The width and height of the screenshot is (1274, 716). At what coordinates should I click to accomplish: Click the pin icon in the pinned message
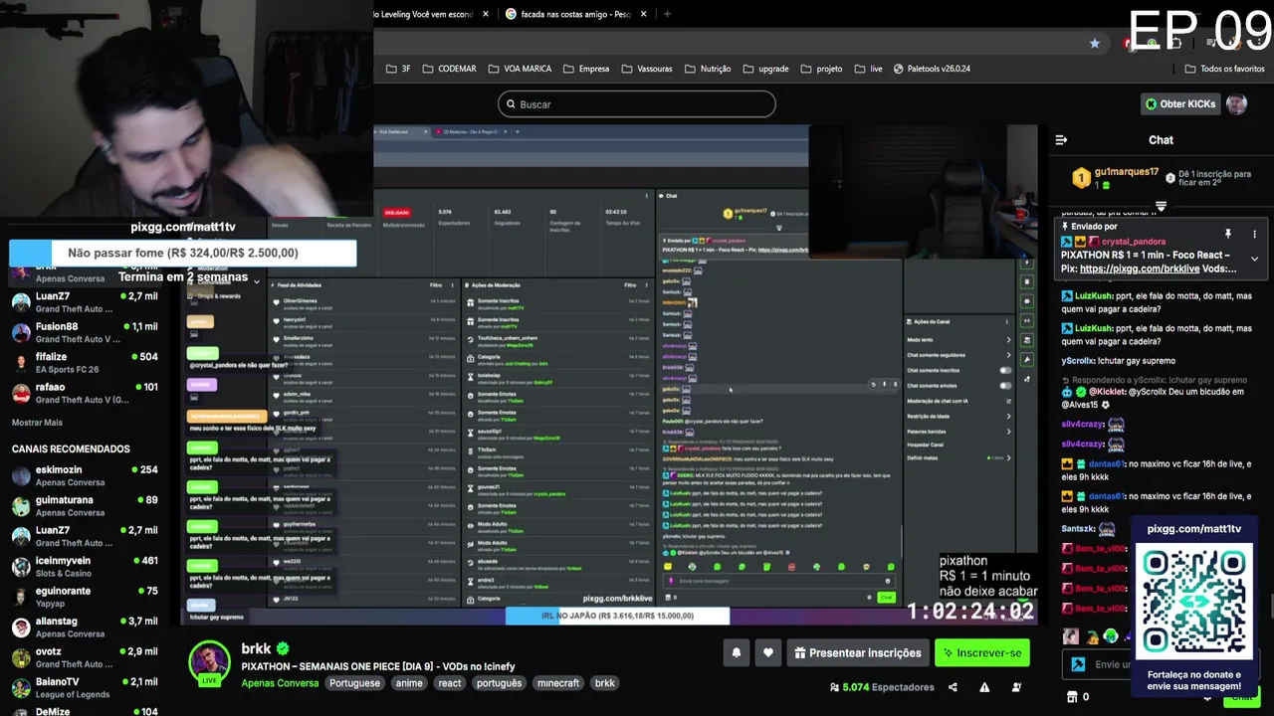click(1228, 234)
